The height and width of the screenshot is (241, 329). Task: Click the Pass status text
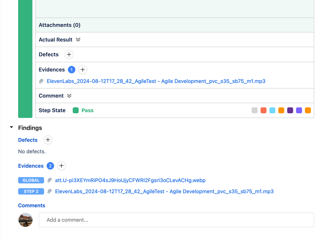click(x=88, y=110)
